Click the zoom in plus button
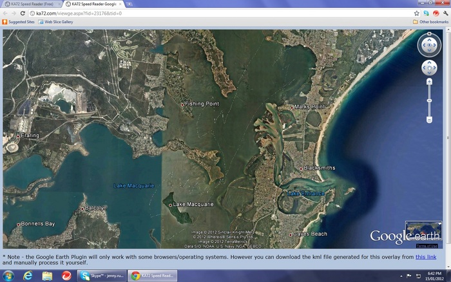Screen dimensions: 451x282 click(429, 82)
